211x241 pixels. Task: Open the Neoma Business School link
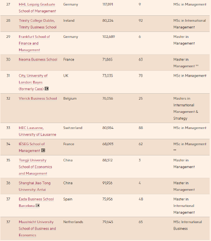tap(38, 60)
